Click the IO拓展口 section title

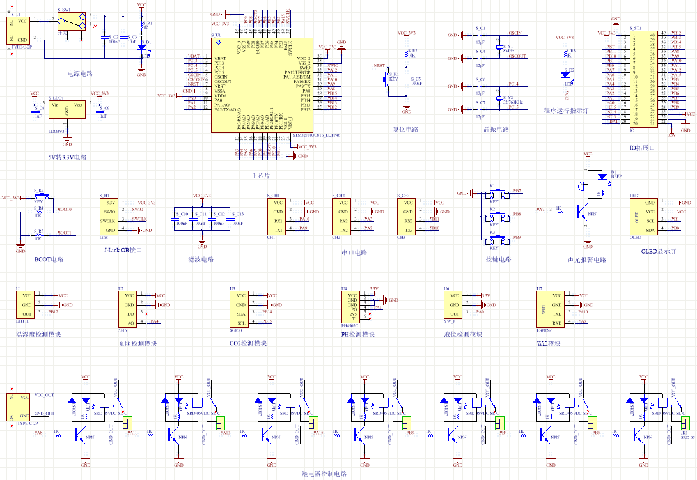pos(642,148)
